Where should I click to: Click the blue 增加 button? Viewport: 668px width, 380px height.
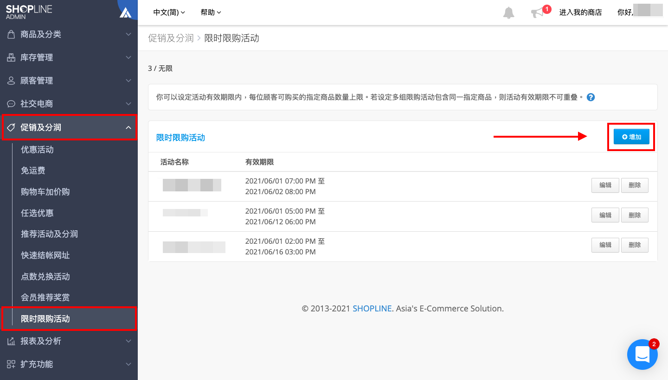(x=631, y=137)
